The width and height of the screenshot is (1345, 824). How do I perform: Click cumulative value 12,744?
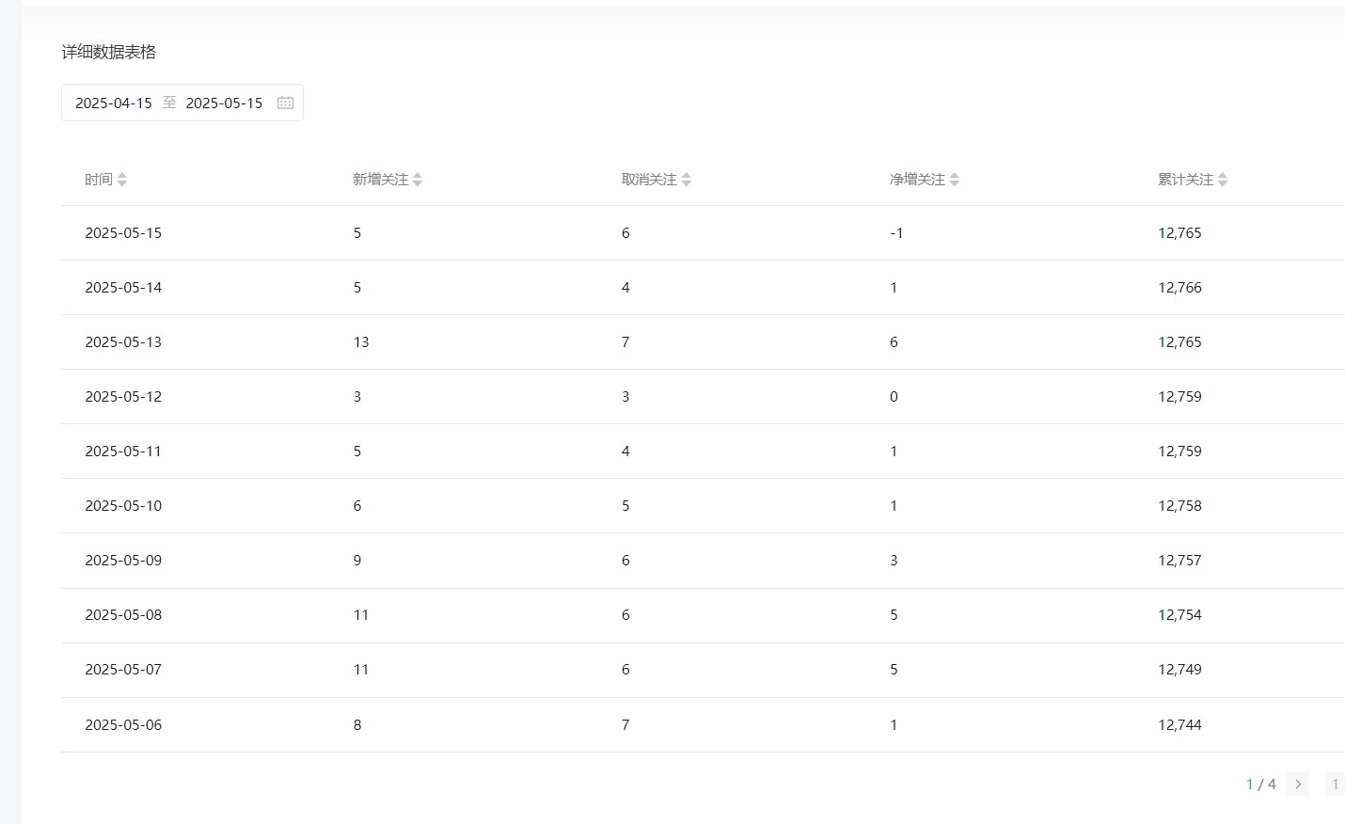[x=1179, y=725]
